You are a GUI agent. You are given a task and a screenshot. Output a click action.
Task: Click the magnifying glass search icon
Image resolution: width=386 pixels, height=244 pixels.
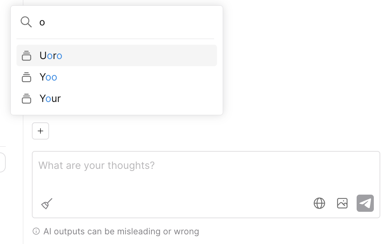(x=26, y=22)
